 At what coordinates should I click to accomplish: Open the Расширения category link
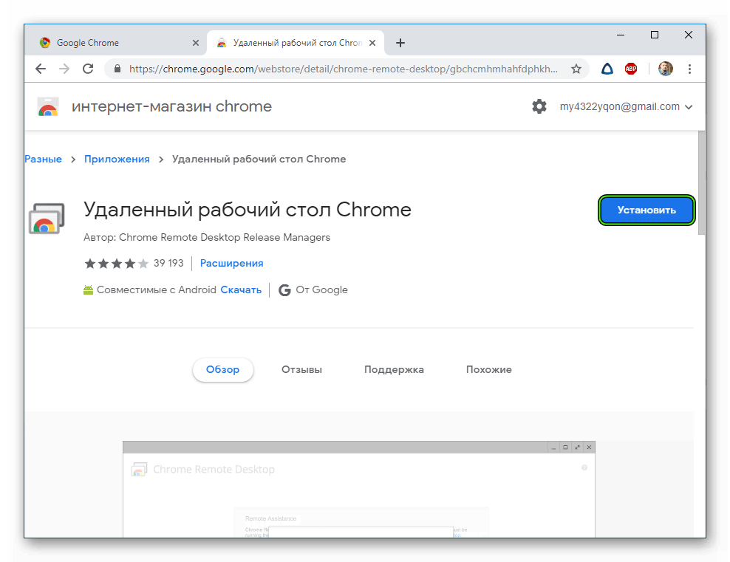[x=231, y=264]
